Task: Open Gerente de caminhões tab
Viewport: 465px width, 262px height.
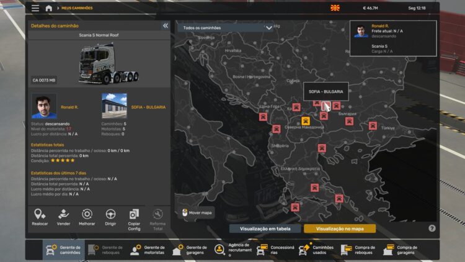Action: click(x=63, y=250)
